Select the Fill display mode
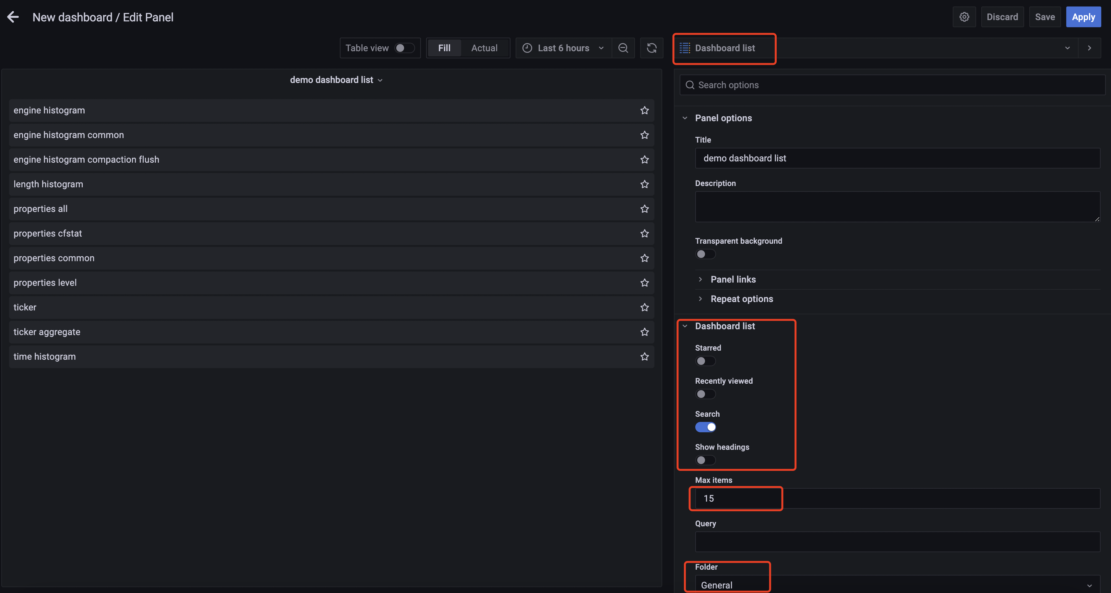Screen dimensions: 1111x593 444,48
